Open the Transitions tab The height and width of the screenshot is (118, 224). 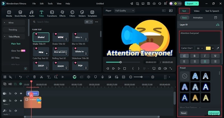[52, 14]
